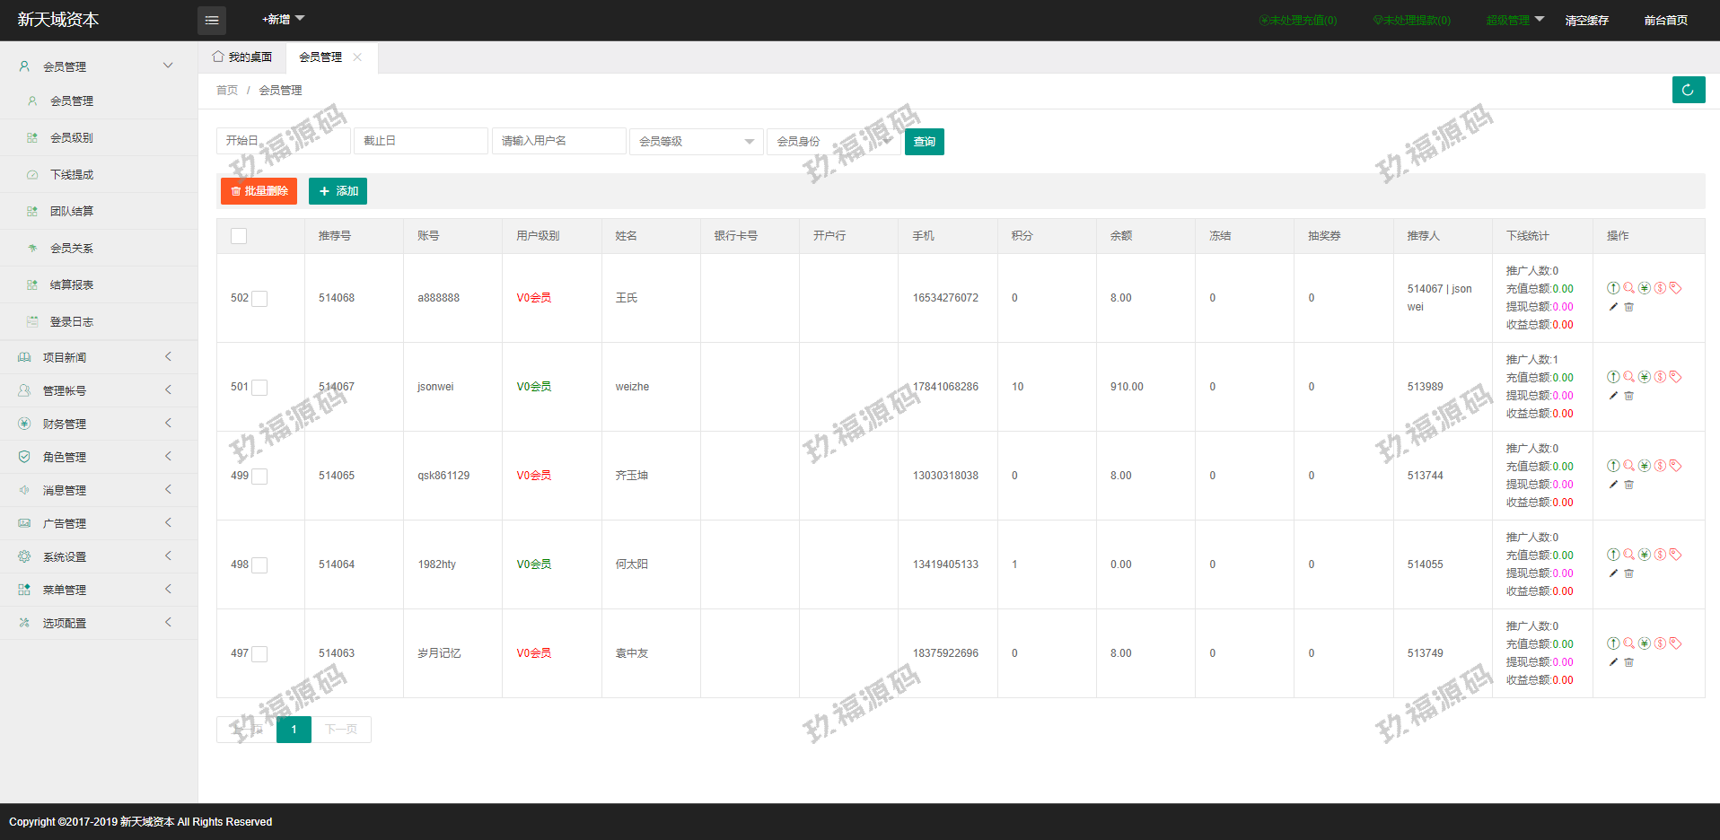The height and width of the screenshot is (840, 1720).
Task: Click the yen icon in 1982hty's row
Action: (x=1644, y=555)
